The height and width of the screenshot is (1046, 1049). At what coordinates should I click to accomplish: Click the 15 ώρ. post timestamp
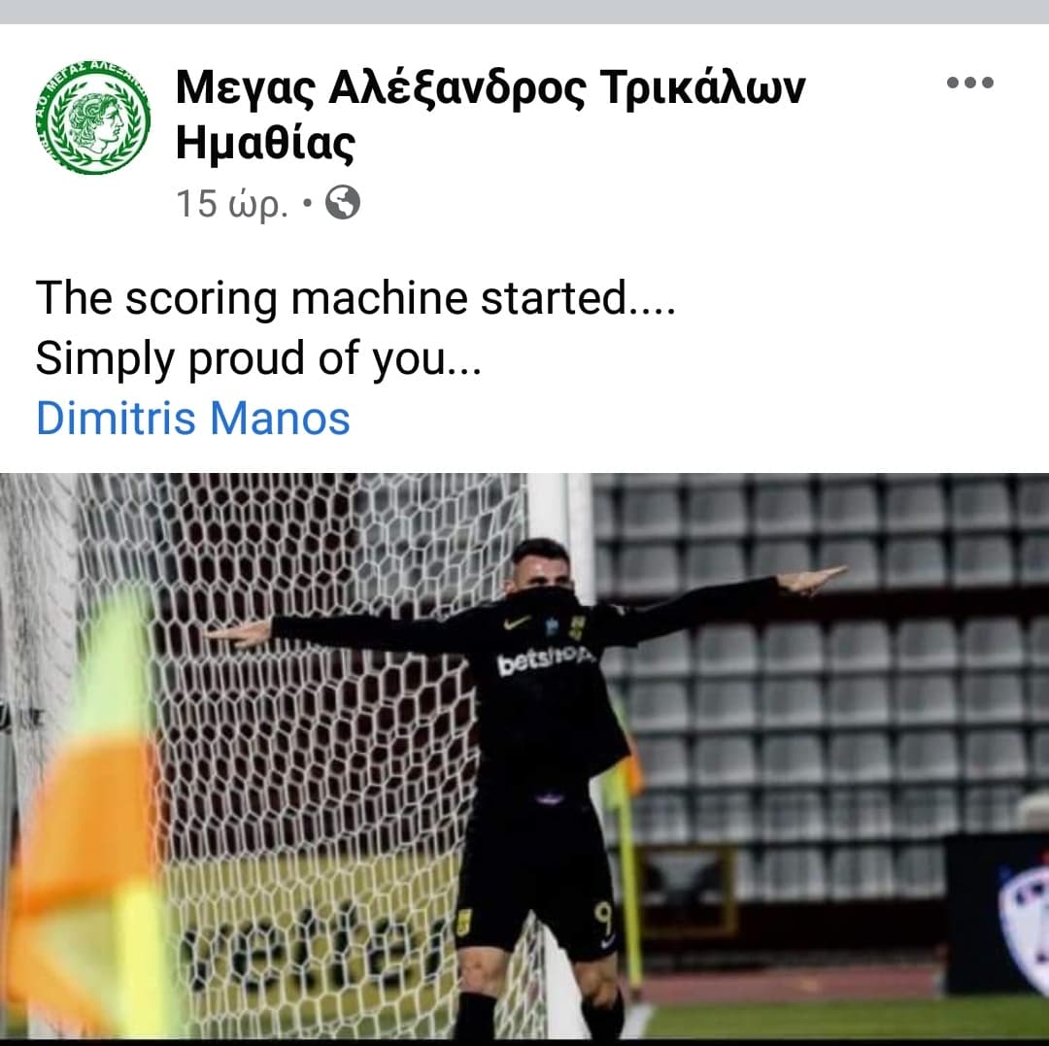click(x=231, y=203)
